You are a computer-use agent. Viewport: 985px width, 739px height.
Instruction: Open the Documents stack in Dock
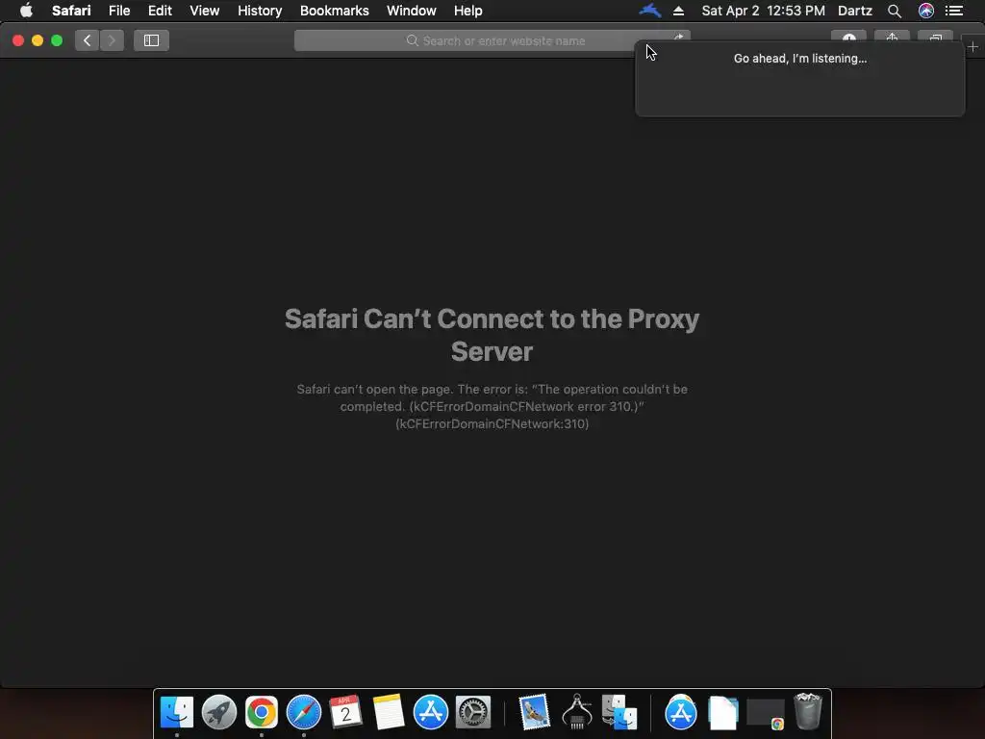click(x=723, y=713)
